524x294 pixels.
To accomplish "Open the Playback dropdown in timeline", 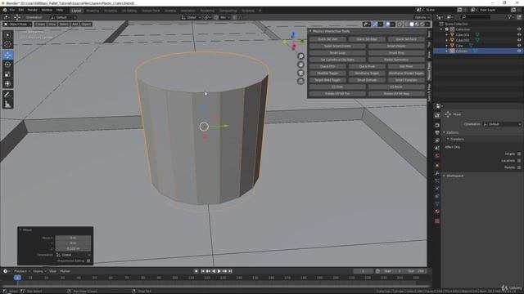I will coord(22,271).
